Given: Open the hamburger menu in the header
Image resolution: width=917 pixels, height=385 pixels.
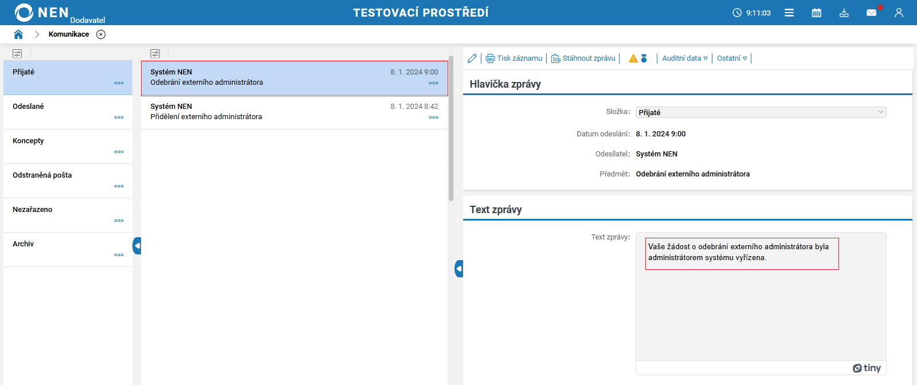Looking at the screenshot, I should click(789, 13).
